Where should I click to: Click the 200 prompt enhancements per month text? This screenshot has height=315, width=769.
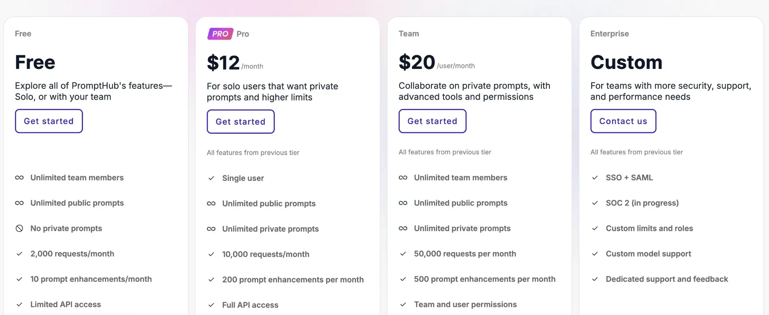[293, 280]
